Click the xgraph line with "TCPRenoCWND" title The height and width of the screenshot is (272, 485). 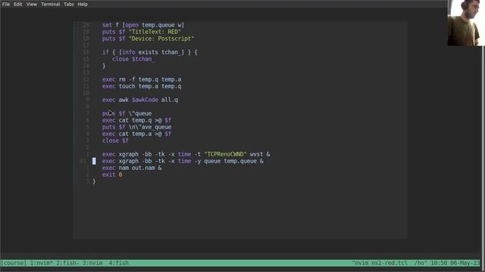[186, 154]
